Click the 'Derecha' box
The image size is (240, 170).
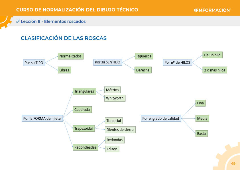tap(143, 70)
